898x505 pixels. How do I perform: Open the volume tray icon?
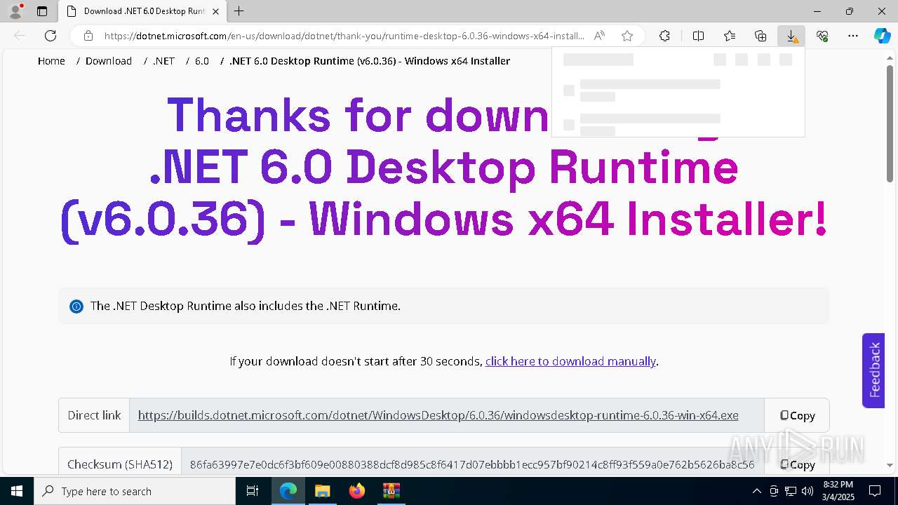(x=807, y=491)
